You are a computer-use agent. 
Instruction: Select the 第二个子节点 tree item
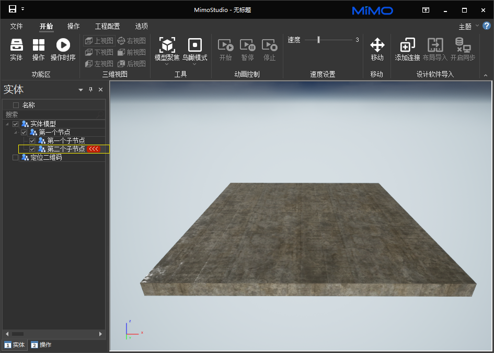(x=66, y=149)
